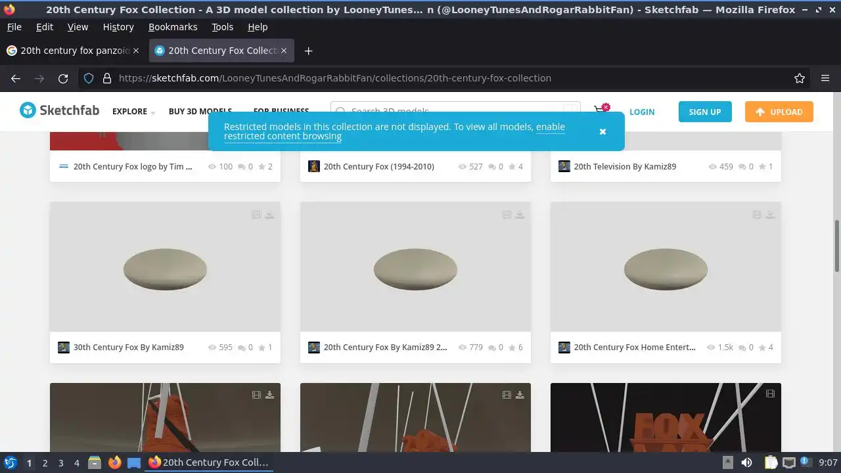Switch to workspace 2 in taskbar
This screenshot has height=473, width=841.
point(45,462)
